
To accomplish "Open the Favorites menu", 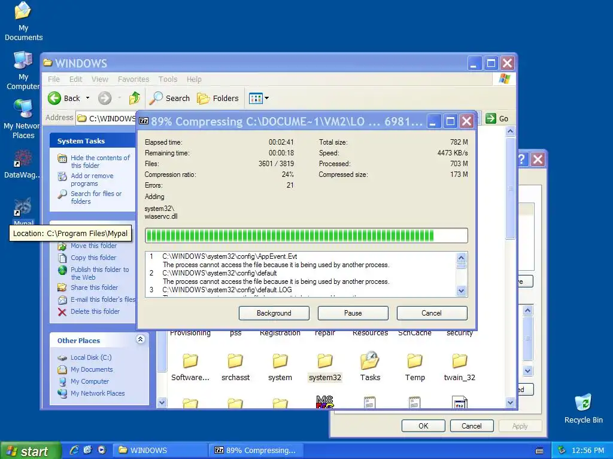I will [133, 79].
